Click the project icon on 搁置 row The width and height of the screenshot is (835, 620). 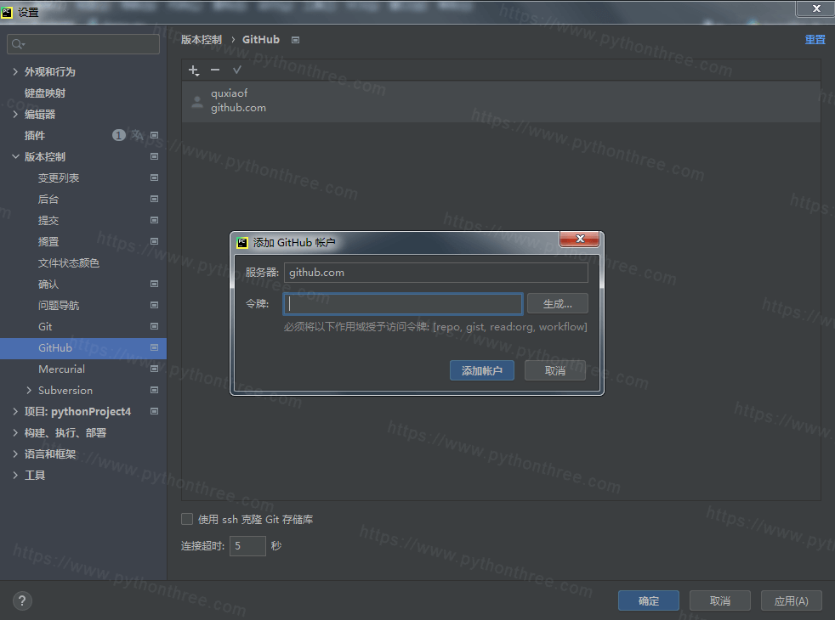coord(155,241)
